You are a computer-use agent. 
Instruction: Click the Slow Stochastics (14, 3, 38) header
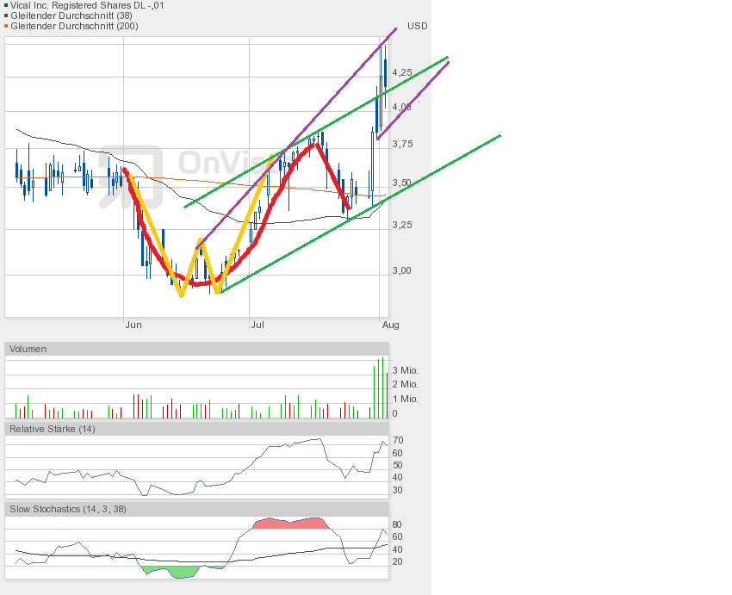(196, 509)
